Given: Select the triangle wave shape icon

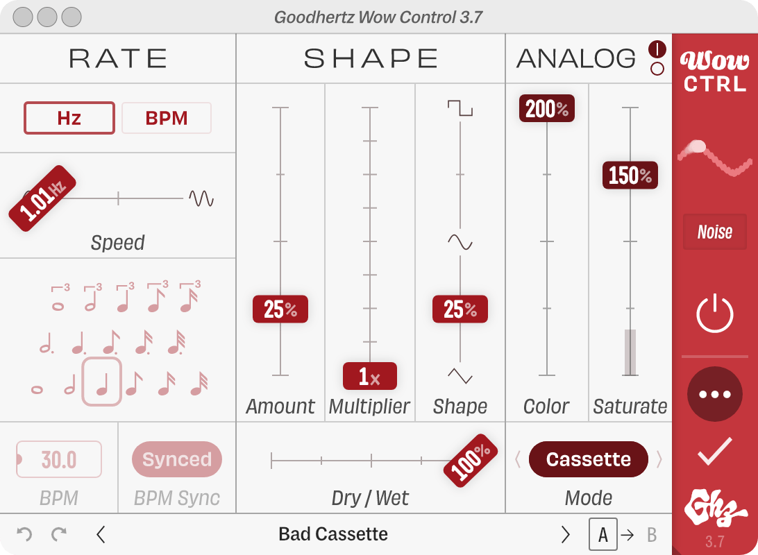Looking at the screenshot, I should [460, 376].
